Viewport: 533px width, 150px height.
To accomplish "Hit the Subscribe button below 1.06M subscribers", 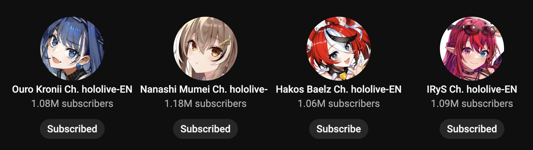I will 339,129.
